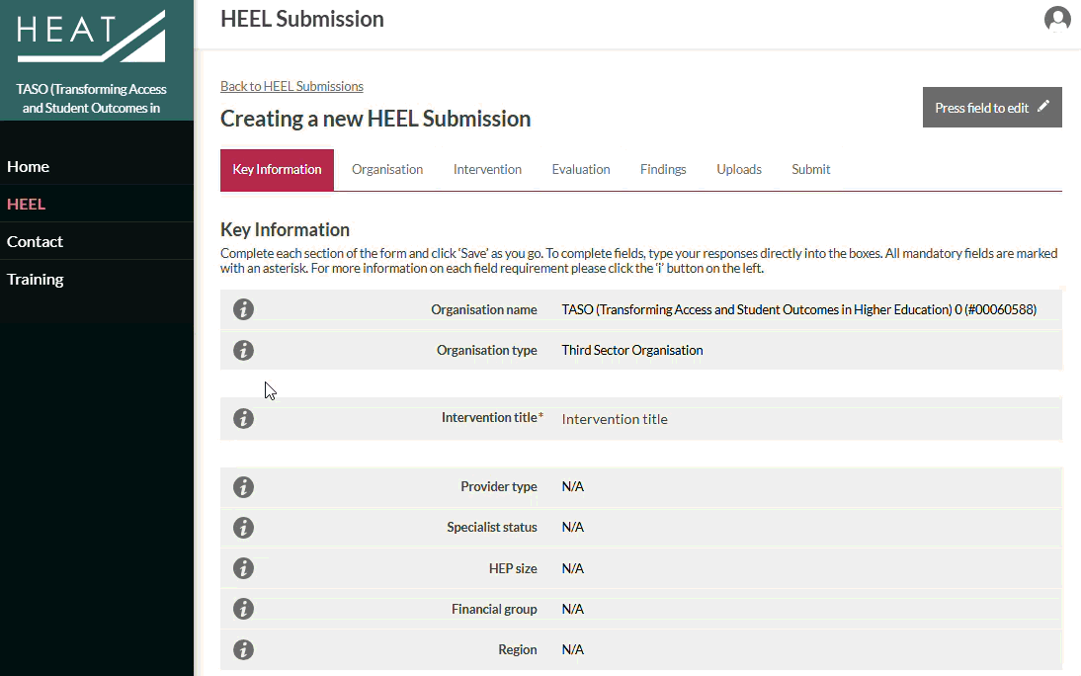The width and height of the screenshot is (1081, 676).
Task: Click into the Intervention title input field
Action: pyautogui.click(x=808, y=419)
